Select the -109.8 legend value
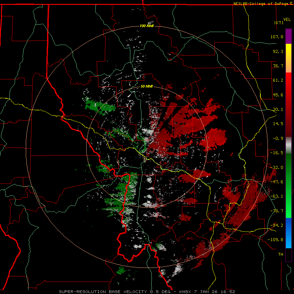294x294 pixels. coord(275,240)
